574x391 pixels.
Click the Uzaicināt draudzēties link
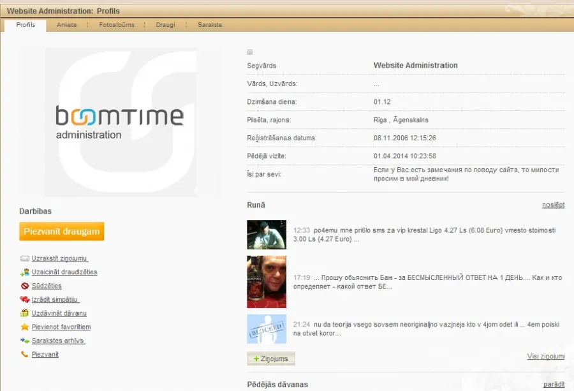coord(64,272)
